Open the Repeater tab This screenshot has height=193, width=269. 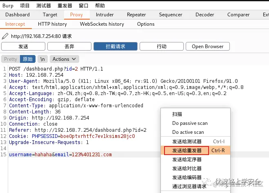[136, 15]
